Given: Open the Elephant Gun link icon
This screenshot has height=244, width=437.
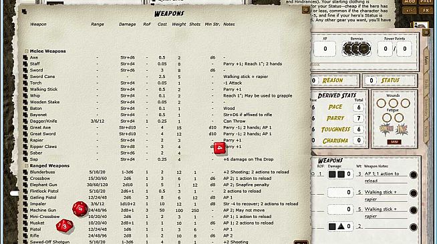Looking at the screenshot, I should (25, 185).
